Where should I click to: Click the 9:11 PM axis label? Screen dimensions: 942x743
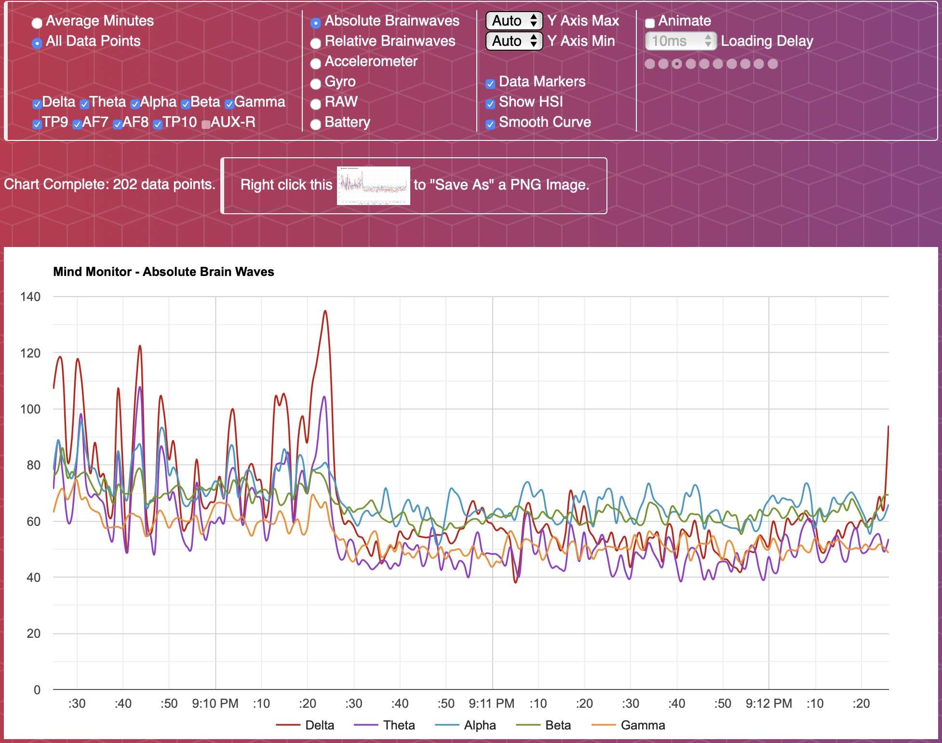(492, 703)
